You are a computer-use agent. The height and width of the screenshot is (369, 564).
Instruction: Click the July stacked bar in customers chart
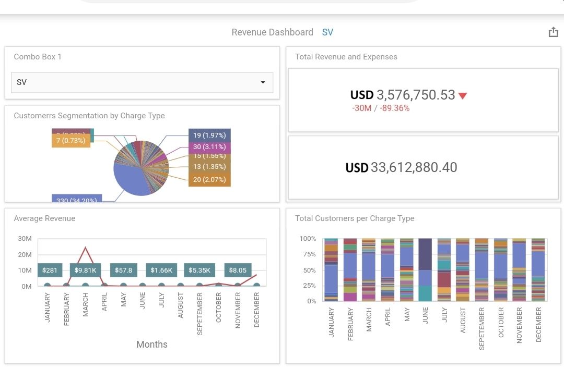(444, 269)
